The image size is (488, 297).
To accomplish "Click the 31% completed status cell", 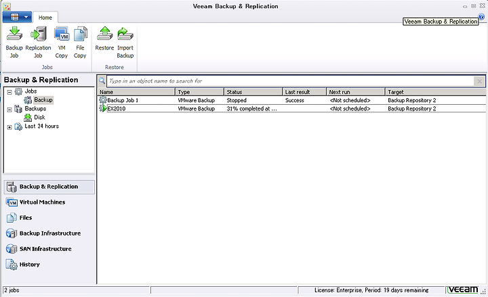I will click(x=251, y=109).
